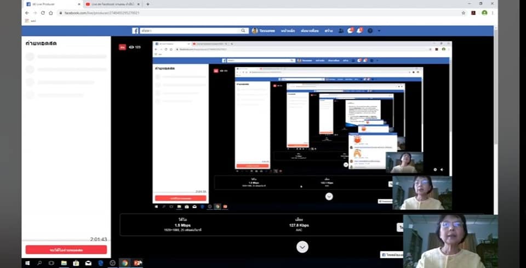Click the red end live video button
The width and height of the screenshot is (526, 268).
point(66,250)
